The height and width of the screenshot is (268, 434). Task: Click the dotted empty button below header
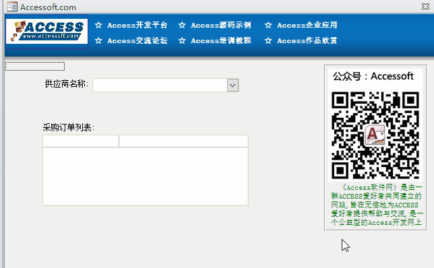35,67
